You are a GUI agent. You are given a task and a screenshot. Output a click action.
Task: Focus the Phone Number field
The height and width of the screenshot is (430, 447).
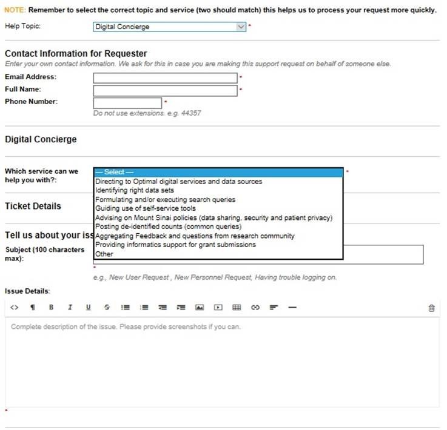pyautogui.click(x=127, y=102)
